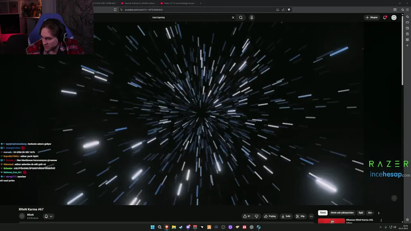Open Brave browser from taskbar
The width and height of the screenshot is (411, 231).
(167, 227)
